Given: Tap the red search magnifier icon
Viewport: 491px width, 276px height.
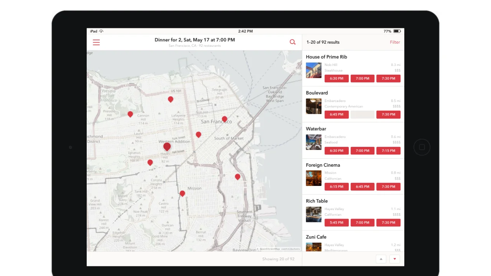Looking at the screenshot, I should (293, 42).
